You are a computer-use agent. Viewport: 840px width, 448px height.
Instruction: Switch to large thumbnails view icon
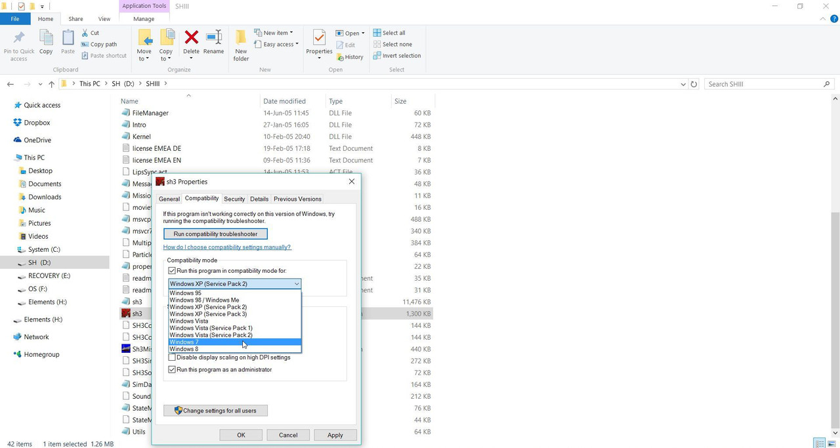point(832,443)
